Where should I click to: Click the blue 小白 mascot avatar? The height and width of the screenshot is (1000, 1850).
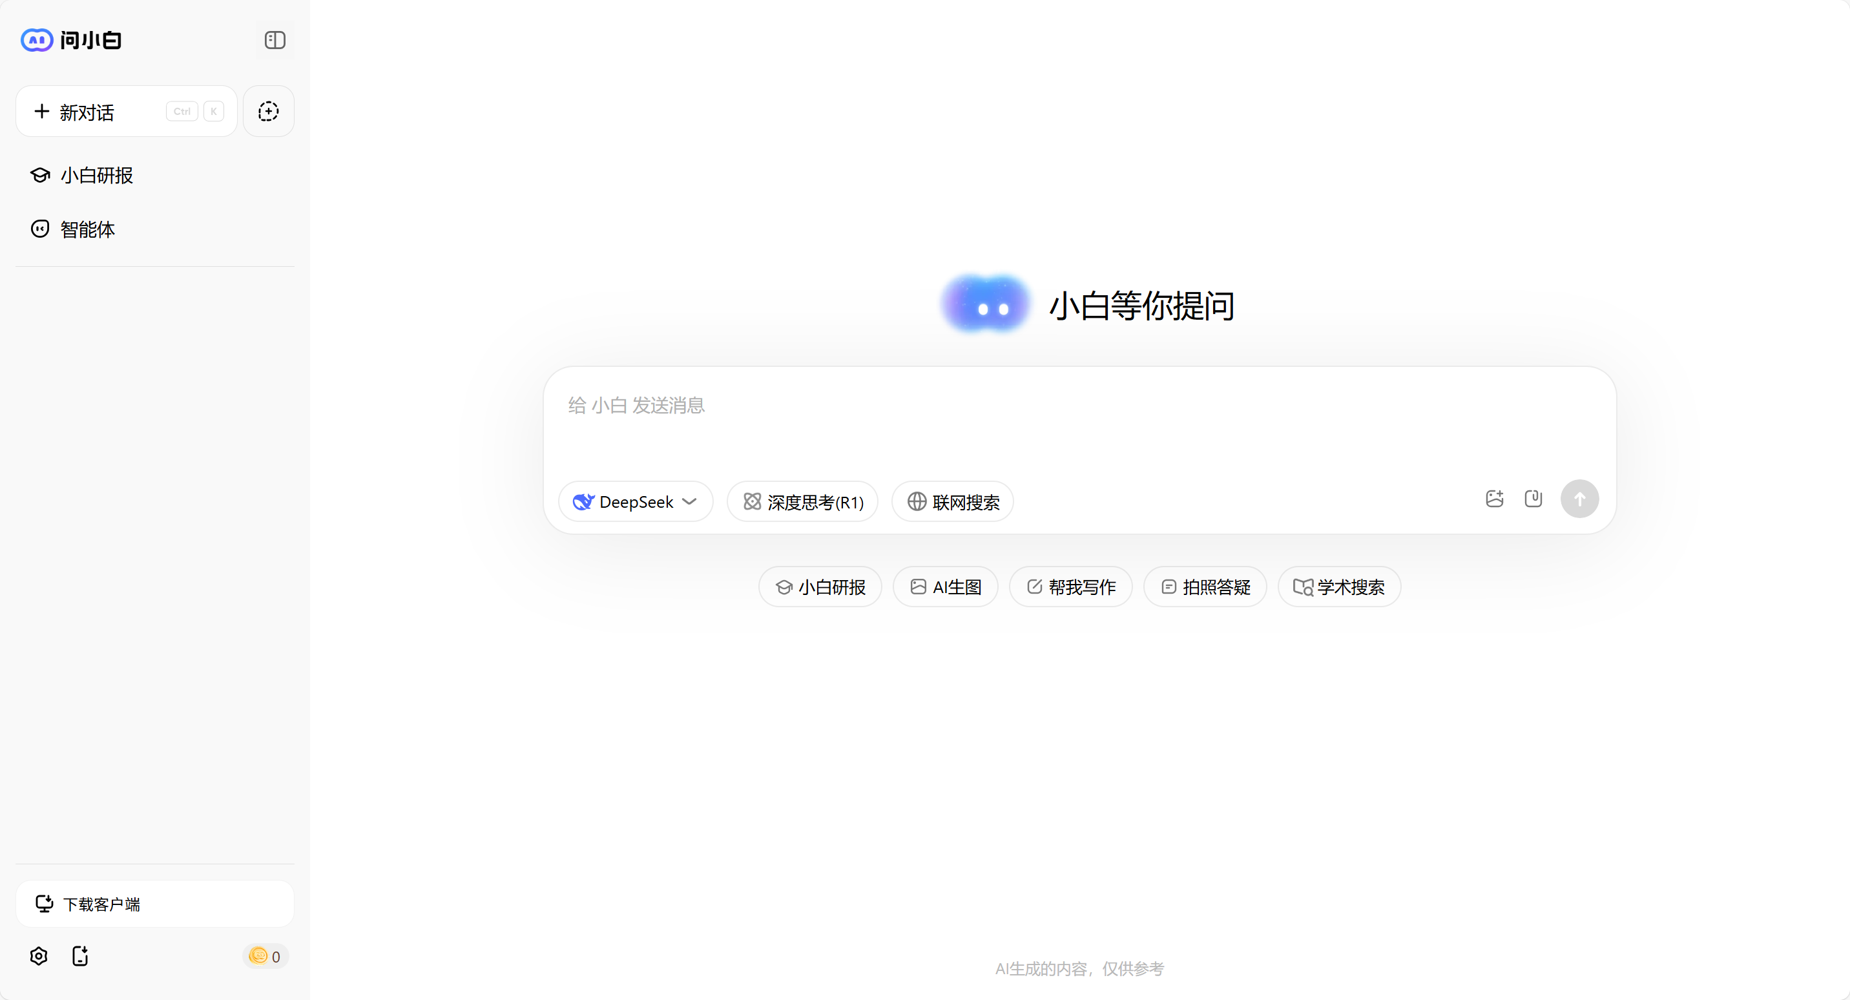pos(986,305)
